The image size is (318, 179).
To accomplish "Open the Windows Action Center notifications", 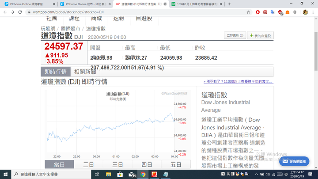I will 310,174.
